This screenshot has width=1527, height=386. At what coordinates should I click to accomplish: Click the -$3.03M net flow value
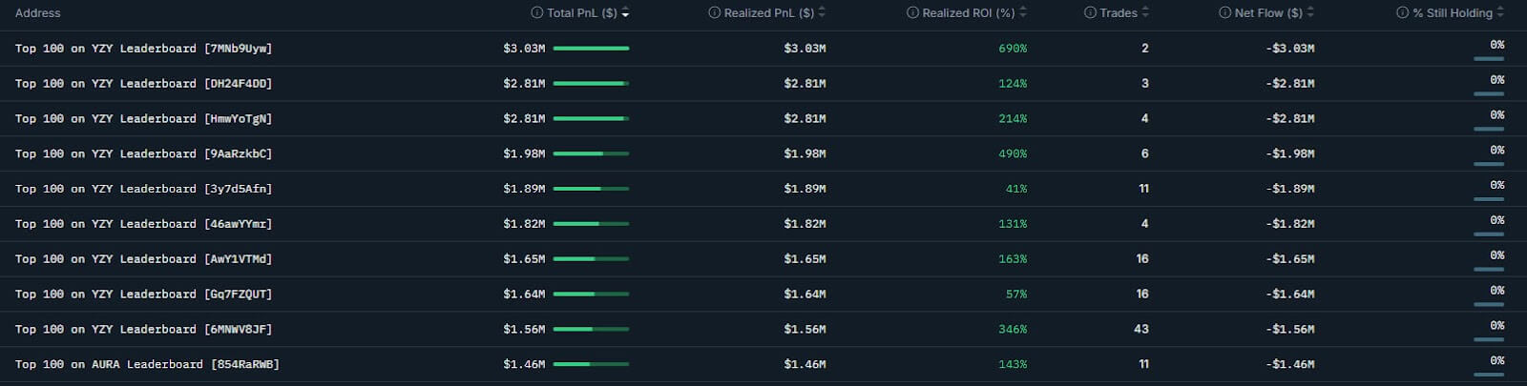pyautogui.click(x=1290, y=49)
